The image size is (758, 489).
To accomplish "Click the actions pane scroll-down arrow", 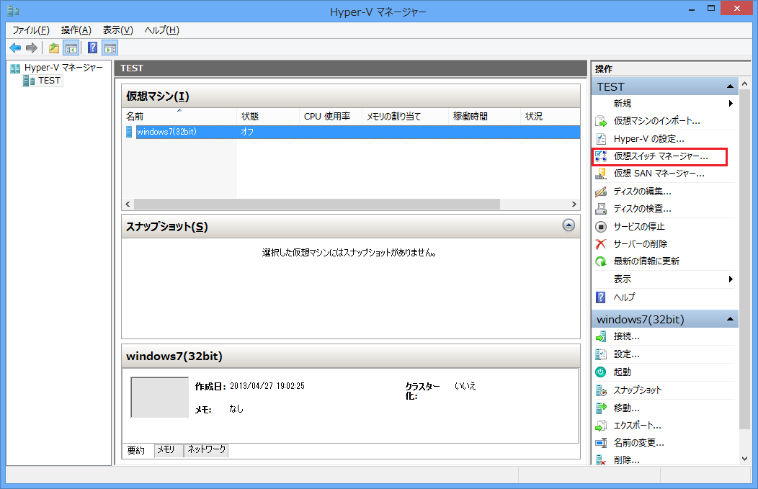I will pos(744,459).
